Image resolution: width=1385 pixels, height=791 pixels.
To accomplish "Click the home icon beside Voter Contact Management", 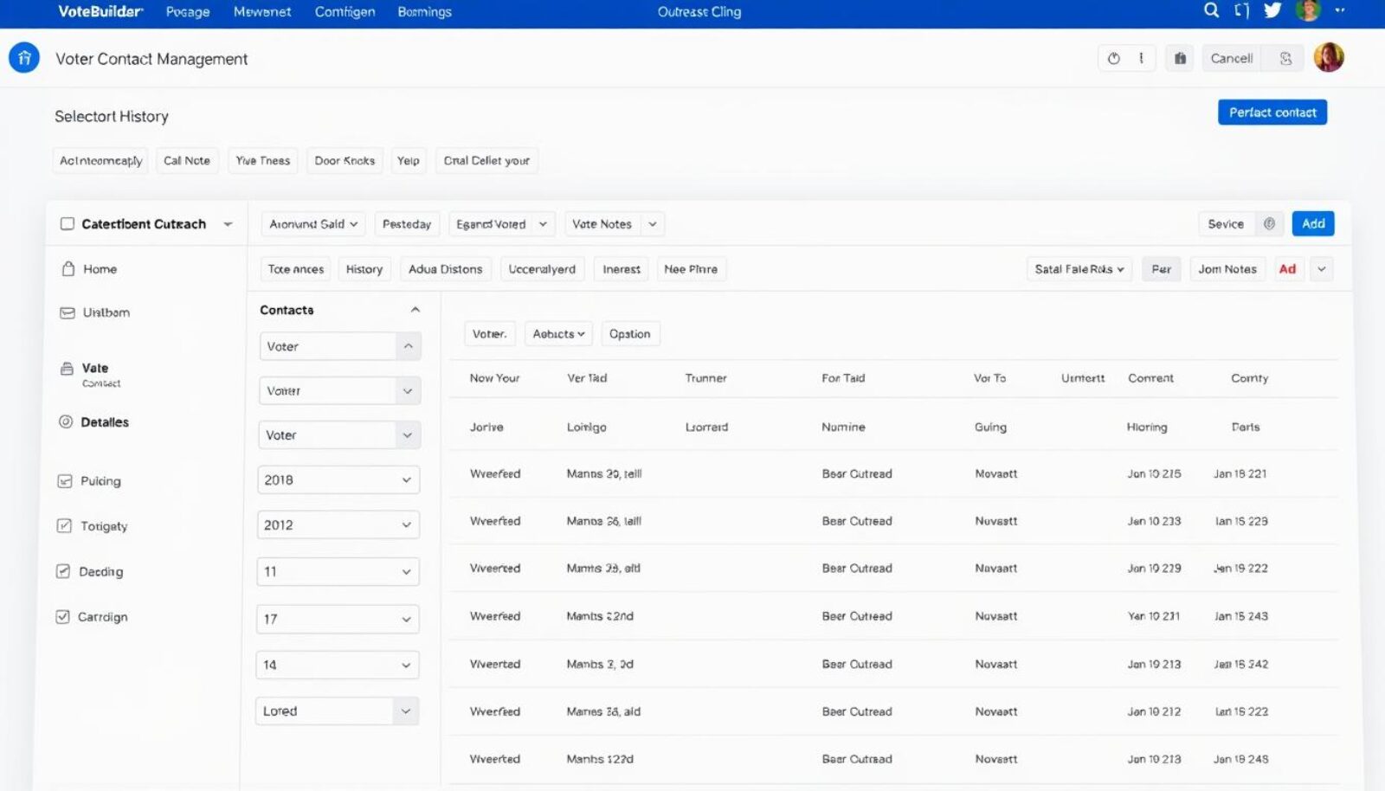I will click(x=23, y=57).
